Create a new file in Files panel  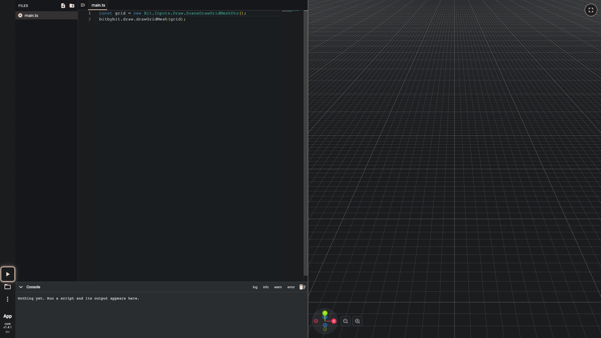pos(63,6)
